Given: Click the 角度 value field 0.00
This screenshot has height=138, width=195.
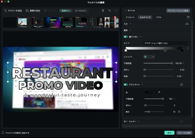Looking at the screenshot, I should [179, 76].
